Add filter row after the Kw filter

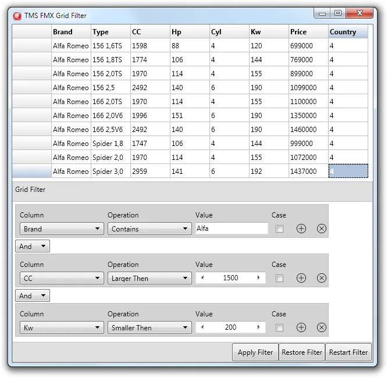click(x=301, y=327)
